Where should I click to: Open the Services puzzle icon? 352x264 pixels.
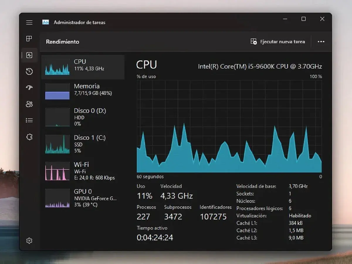29,137
